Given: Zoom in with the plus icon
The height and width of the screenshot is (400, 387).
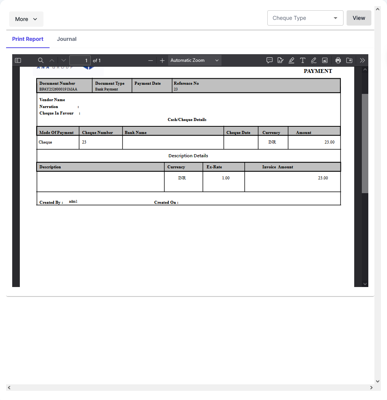Looking at the screenshot, I should click(162, 60).
